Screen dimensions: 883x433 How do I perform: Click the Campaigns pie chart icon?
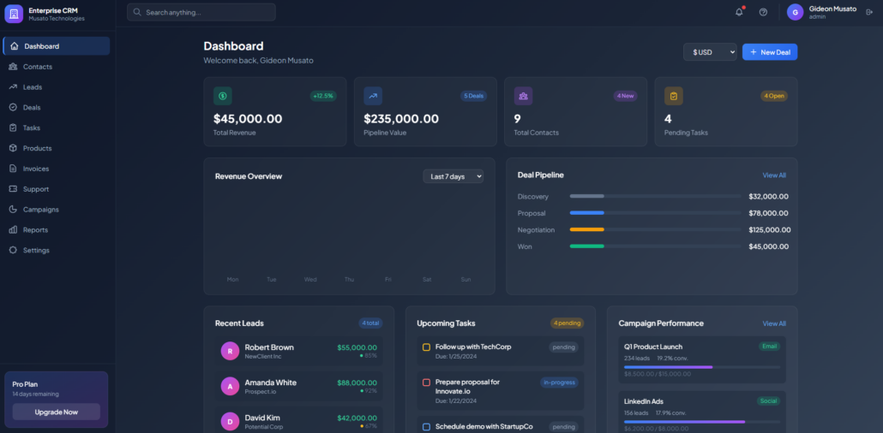[x=13, y=209]
